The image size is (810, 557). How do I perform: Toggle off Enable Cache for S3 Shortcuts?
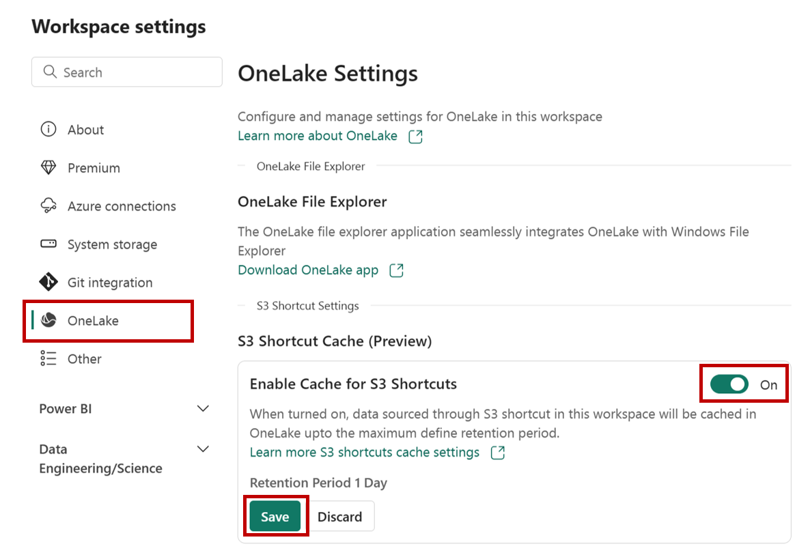(729, 384)
